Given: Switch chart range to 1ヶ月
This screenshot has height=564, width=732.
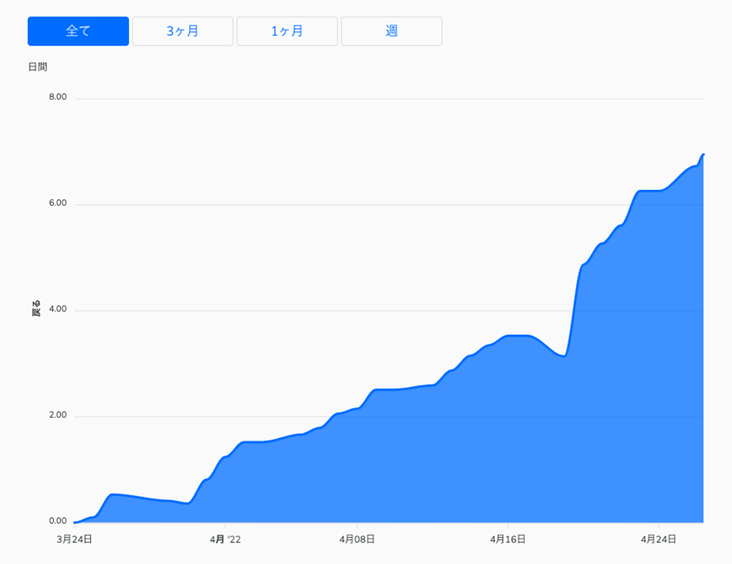Looking at the screenshot, I should tap(288, 31).
